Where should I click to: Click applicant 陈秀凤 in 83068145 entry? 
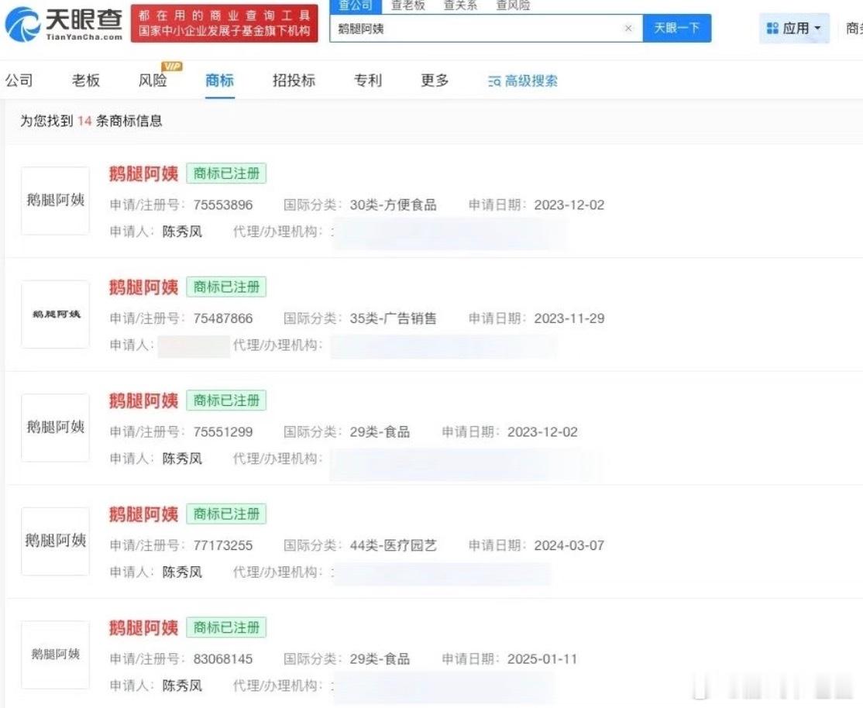pos(182,685)
